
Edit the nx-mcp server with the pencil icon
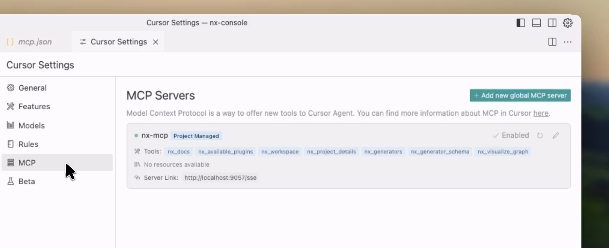click(556, 135)
